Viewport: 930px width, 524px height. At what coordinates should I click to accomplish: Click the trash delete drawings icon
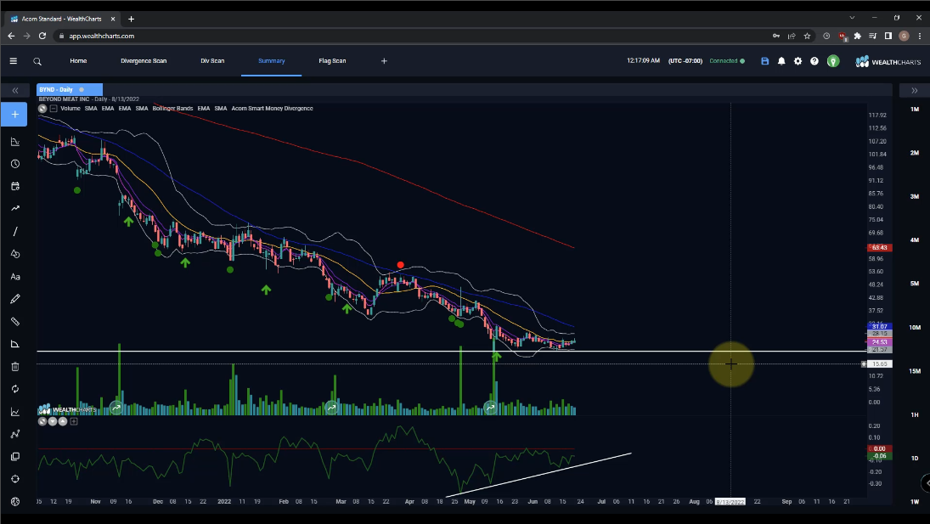14,366
